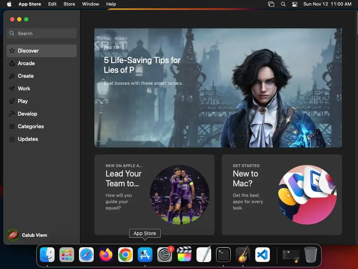Launch Visual Studio Code from the Dock
Viewport: 358px width, 269px height.
click(263, 255)
